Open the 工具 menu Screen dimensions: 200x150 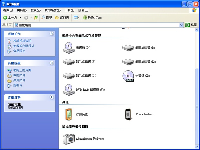pyautogui.click(x=69, y=10)
